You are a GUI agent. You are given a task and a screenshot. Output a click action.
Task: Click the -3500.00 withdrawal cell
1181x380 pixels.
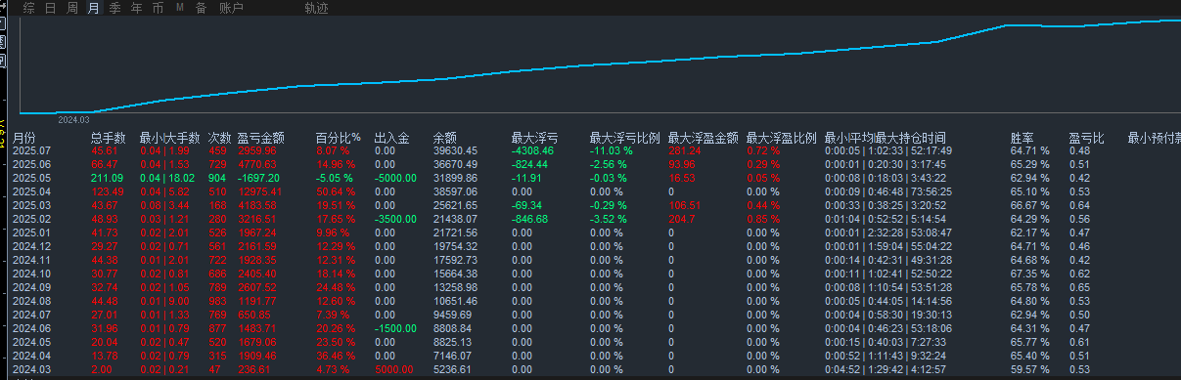396,220
